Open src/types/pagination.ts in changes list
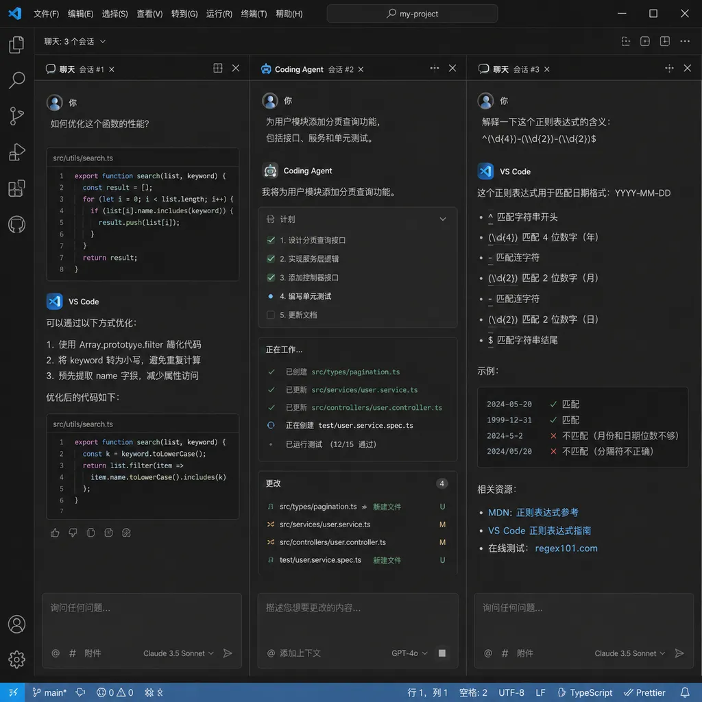 [x=357, y=507]
